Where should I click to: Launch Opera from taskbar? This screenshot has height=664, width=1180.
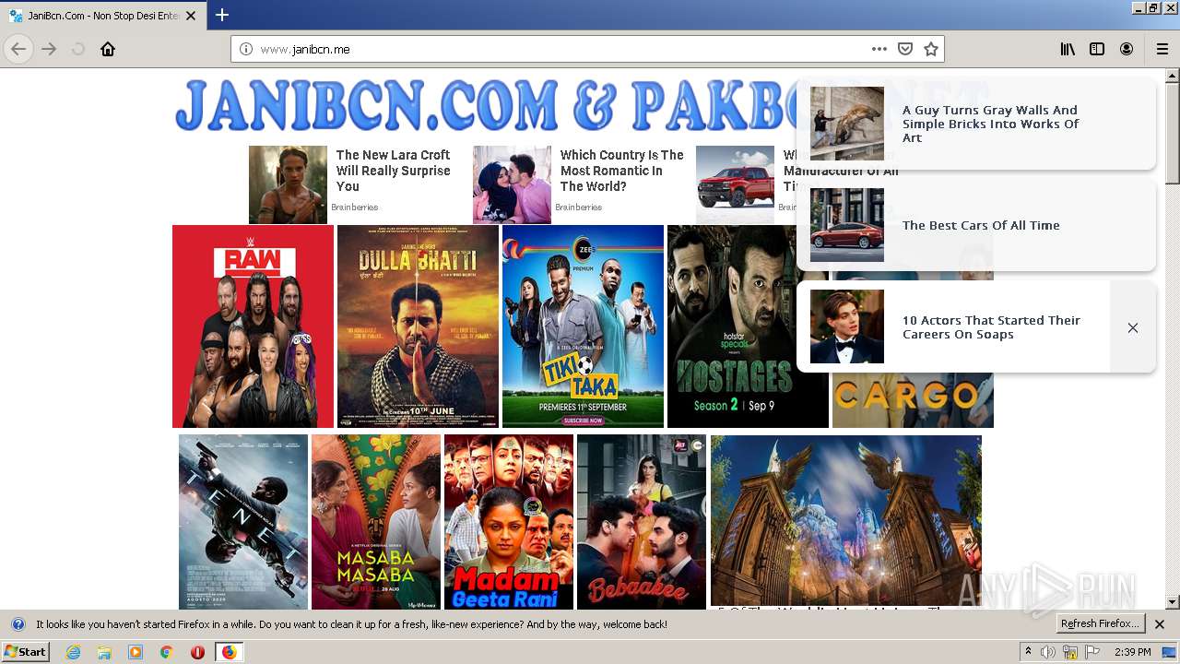click(x=197, y=652)
